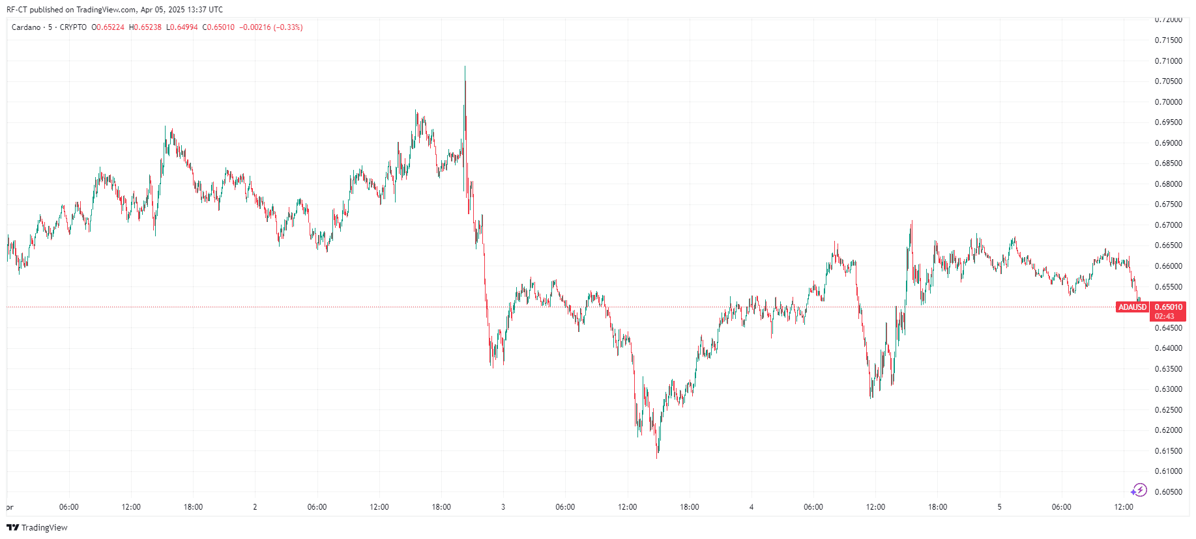This screenshot has width=1196, height=539.
Task: Click the date 5 on time axis
Action: 999,507
